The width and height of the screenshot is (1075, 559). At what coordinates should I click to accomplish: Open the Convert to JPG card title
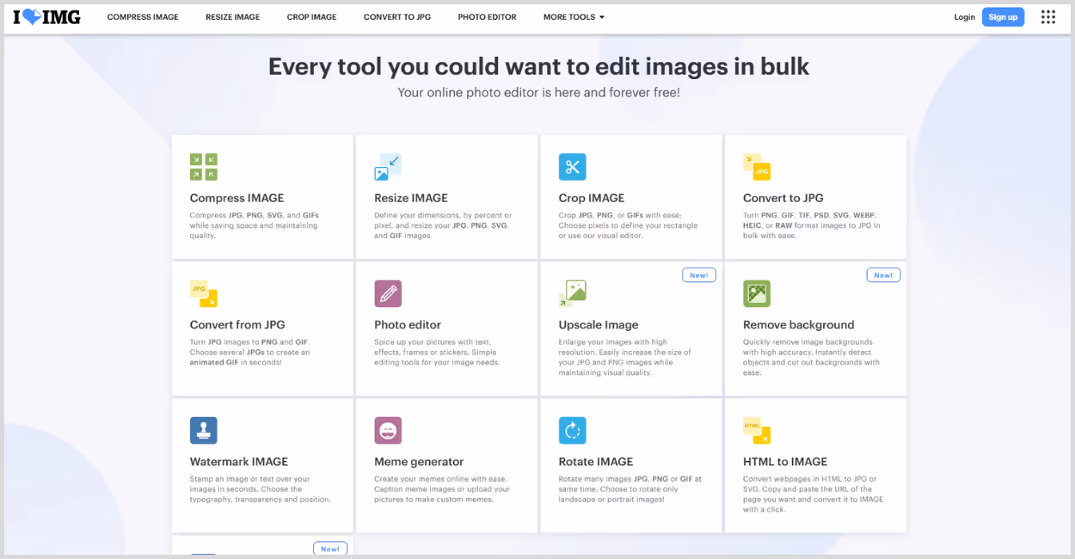[x=783, y=198]
